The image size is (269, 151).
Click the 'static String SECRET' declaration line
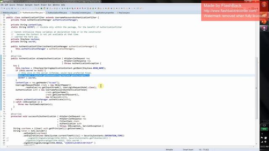point(66,27)
